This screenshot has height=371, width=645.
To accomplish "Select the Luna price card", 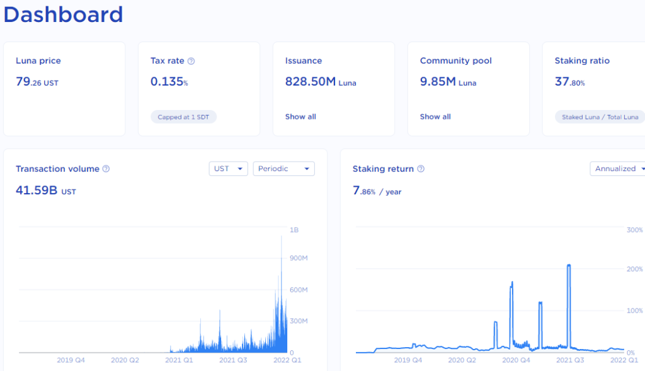I will (x=64, y=88).
